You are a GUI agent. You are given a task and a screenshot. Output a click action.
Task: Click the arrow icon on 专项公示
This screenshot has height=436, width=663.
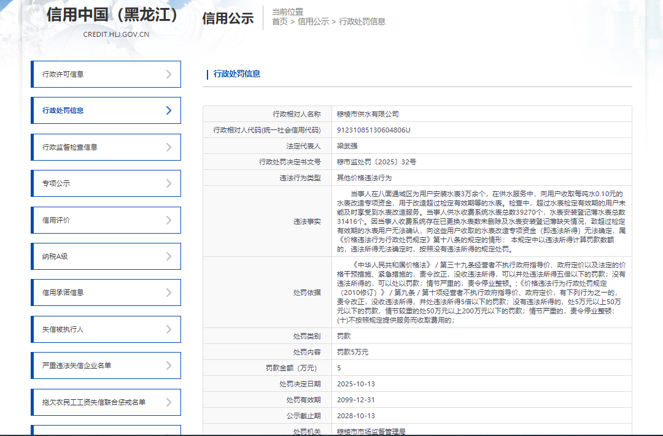(169, 183)
